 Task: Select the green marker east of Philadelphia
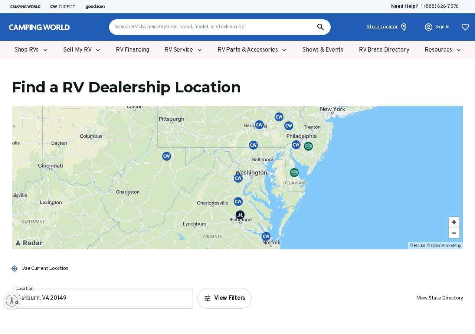point(308,146)
